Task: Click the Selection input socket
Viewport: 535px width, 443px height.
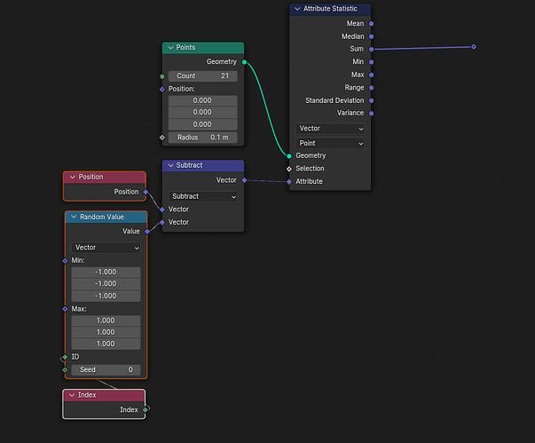Action: pos(289,169)
